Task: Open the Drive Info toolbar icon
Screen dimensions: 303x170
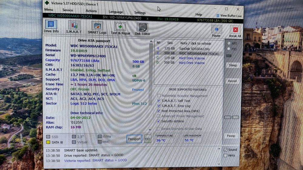Action: coord(51,24)
